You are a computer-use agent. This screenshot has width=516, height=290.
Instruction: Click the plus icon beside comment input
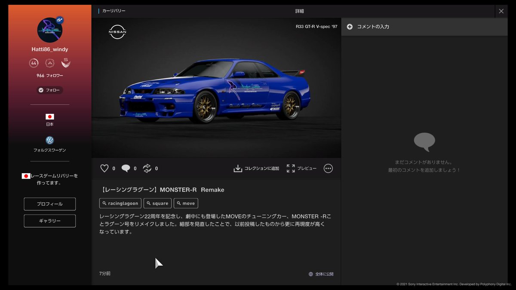pyautogui.click(x=350, y=27)
